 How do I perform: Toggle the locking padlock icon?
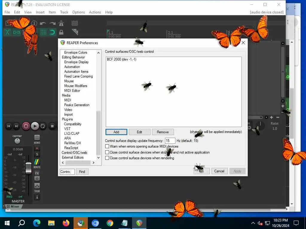61,32
